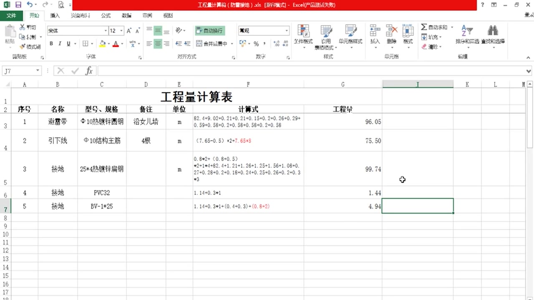Open print preview from quick access toolbar
This screenshot has height=300, width=534.
(61, 5)
